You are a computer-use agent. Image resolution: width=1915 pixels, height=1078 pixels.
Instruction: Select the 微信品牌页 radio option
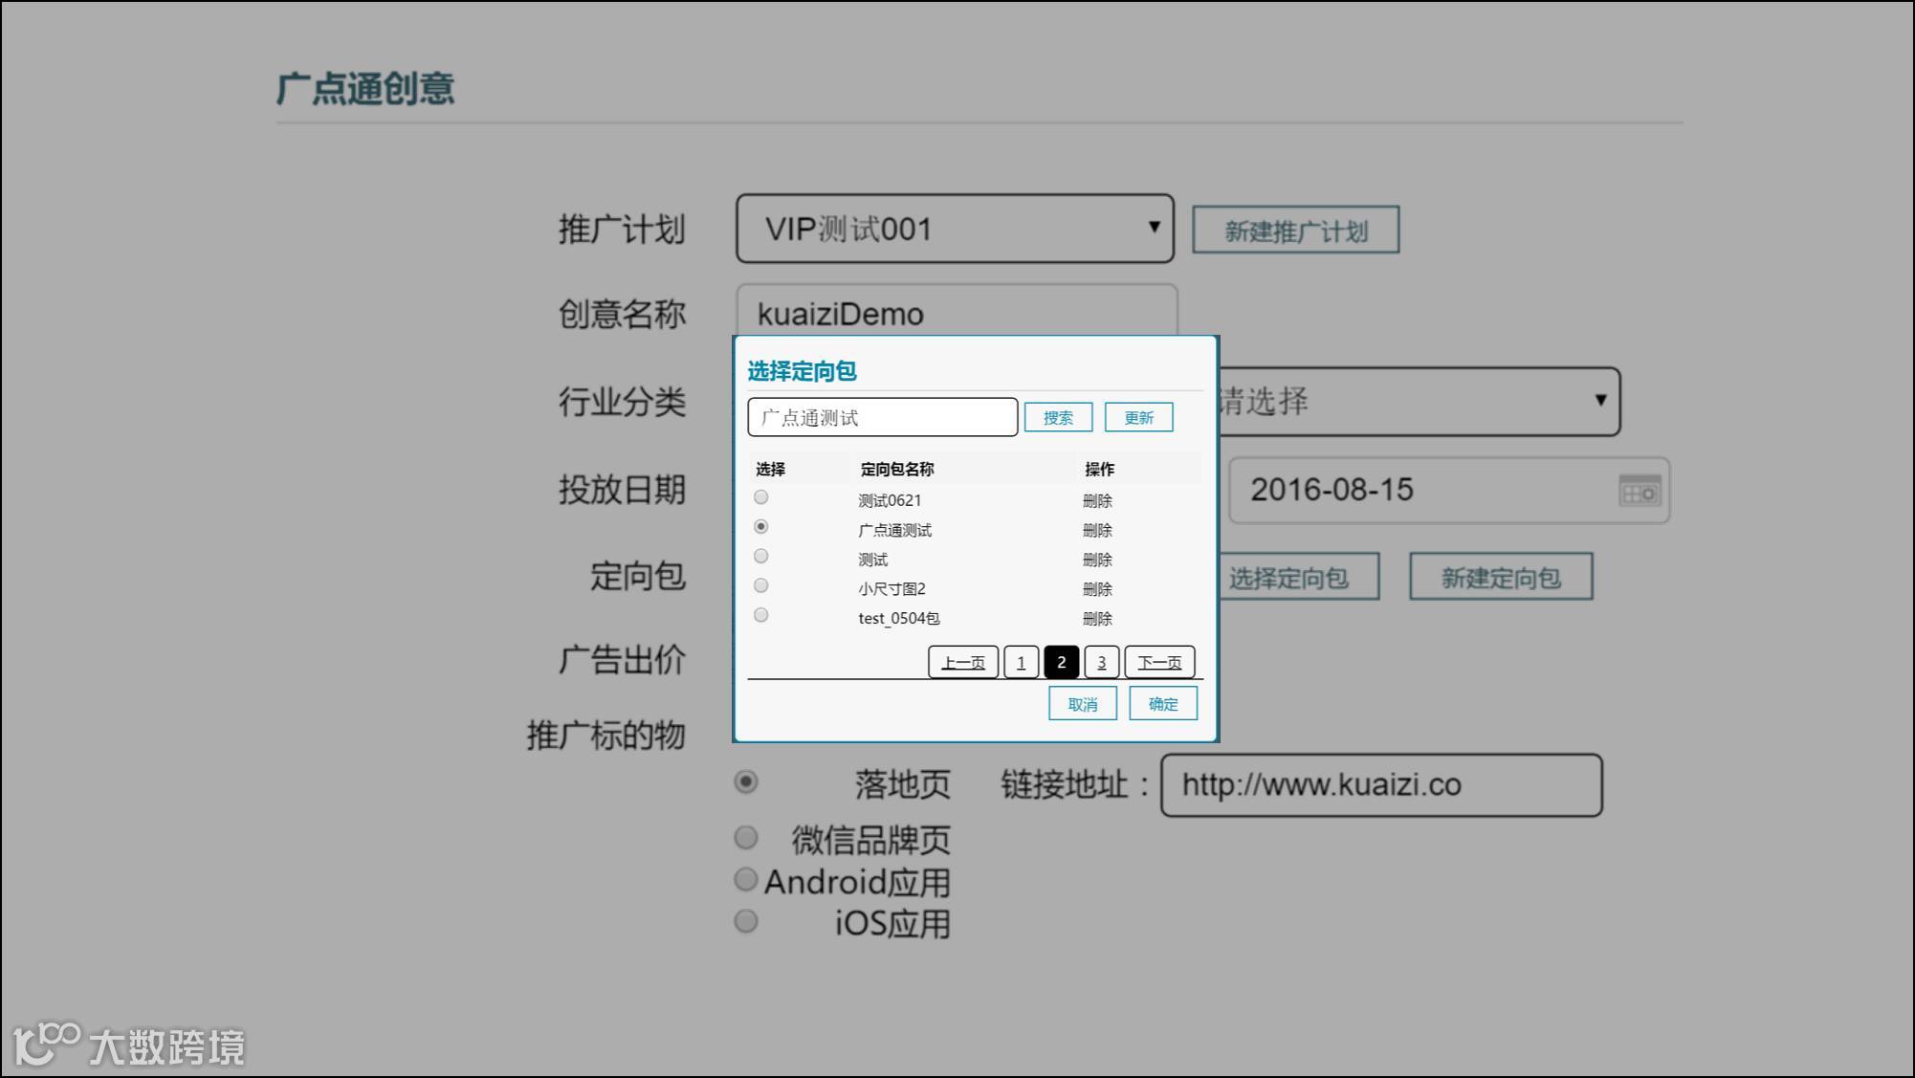click(746, 838)
